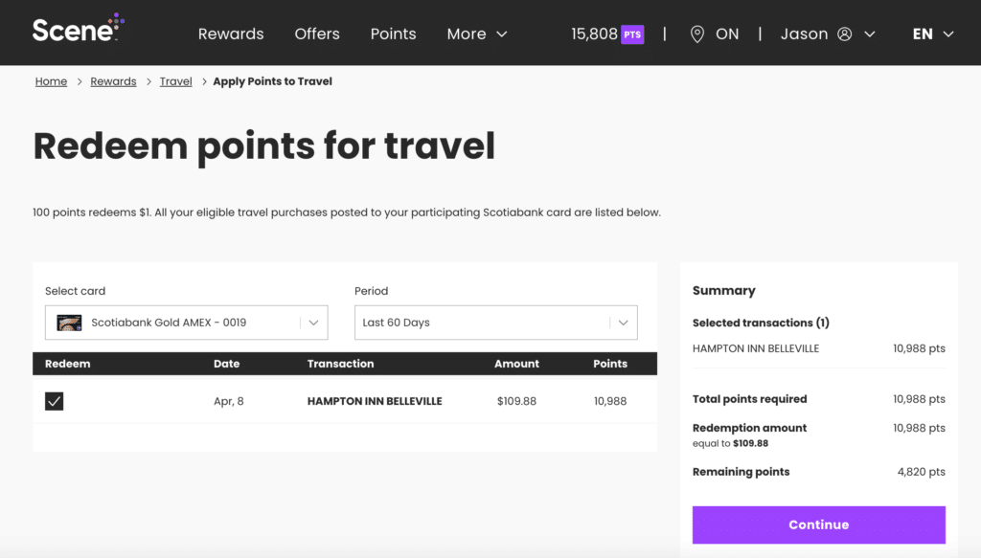Open the EN language selector
The width and height of the screenshot is (981, 558).
(x=933, y=34)
